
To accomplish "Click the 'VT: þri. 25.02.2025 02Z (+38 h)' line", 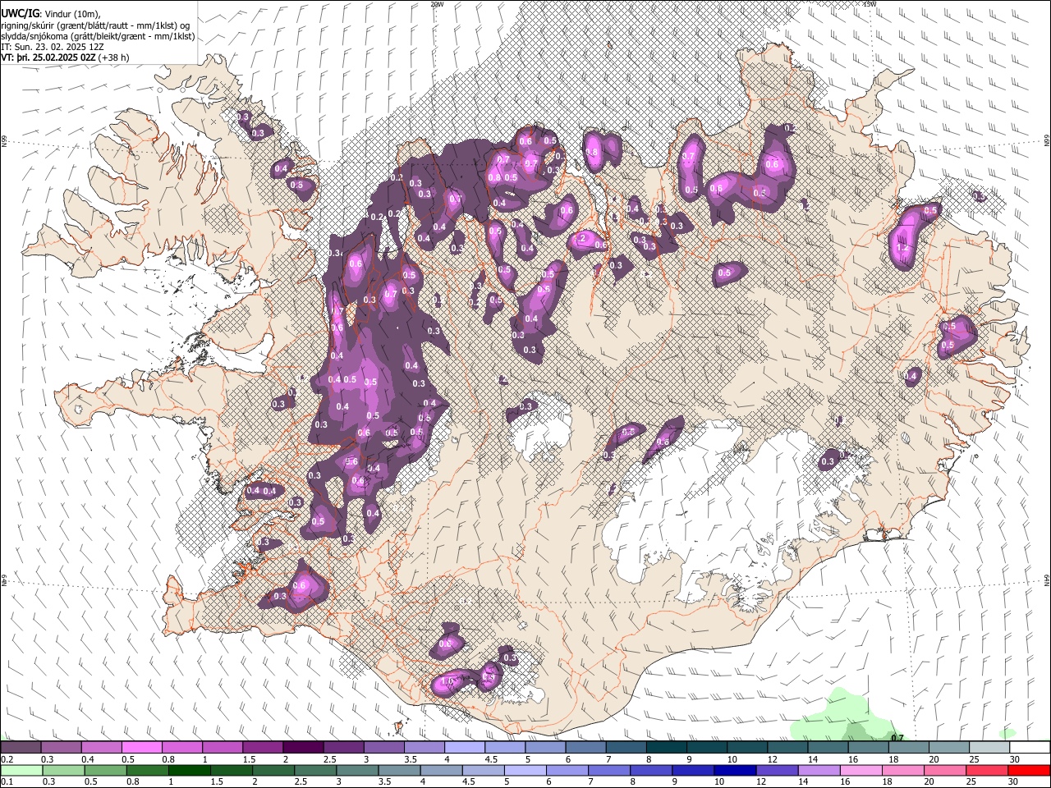I will coord(65,57).
